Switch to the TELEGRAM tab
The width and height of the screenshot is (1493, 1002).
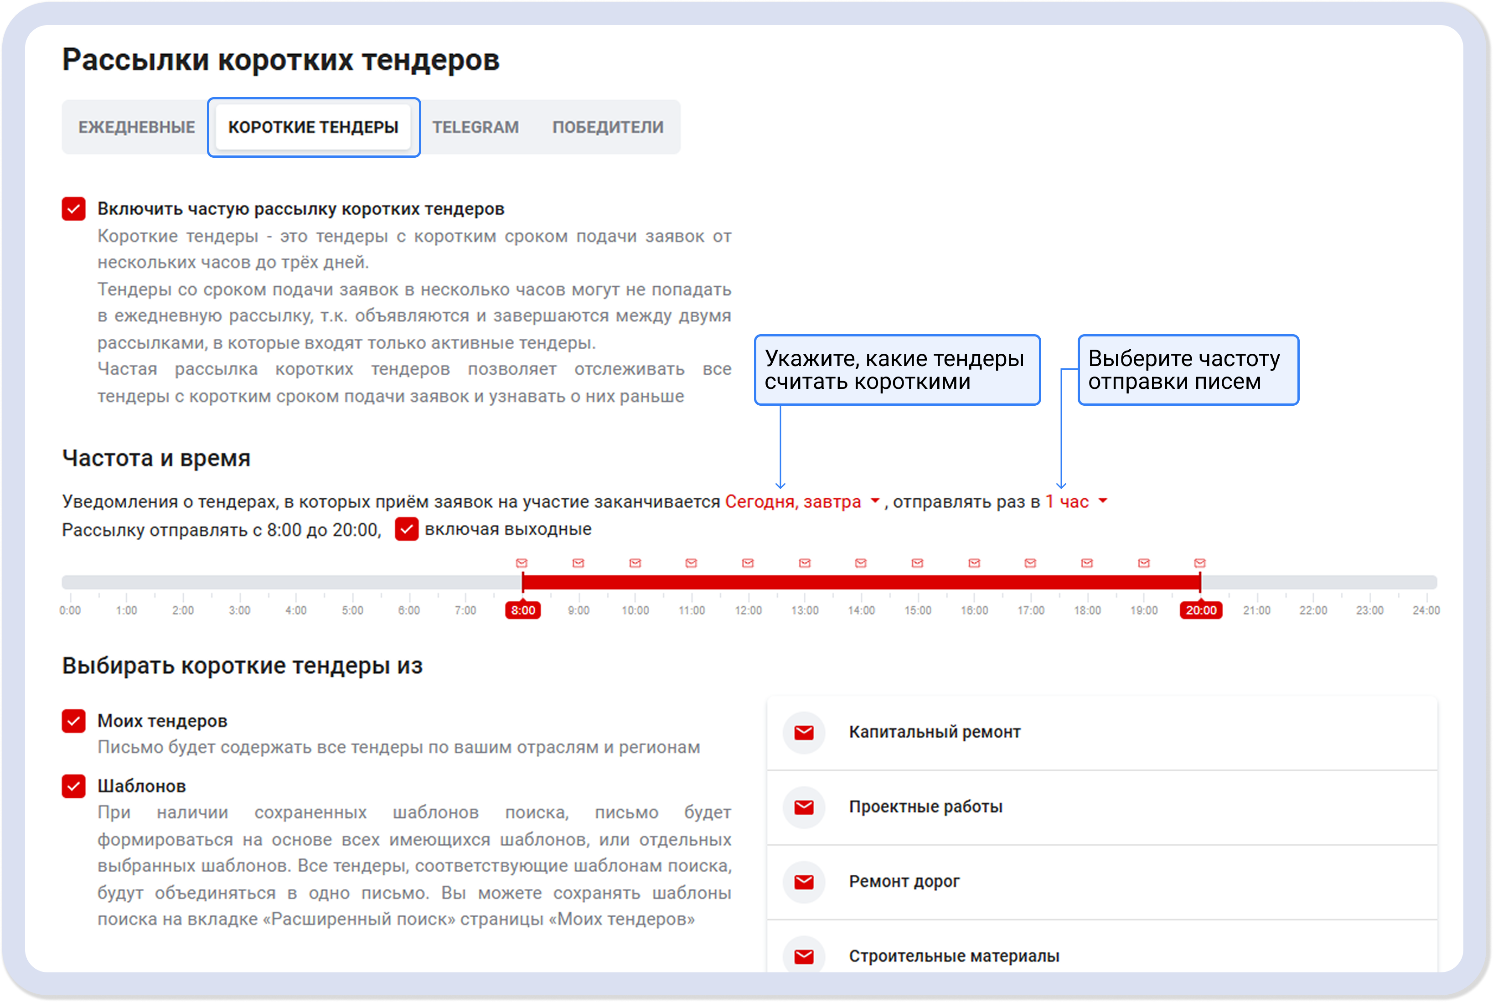pyautogui.click(x=475, y=127)
